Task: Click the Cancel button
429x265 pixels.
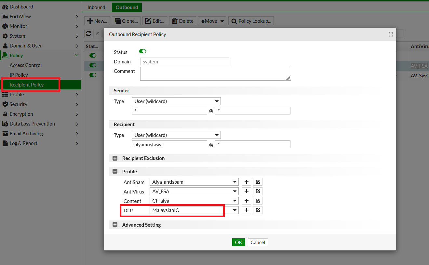Action: pos(258,242)
